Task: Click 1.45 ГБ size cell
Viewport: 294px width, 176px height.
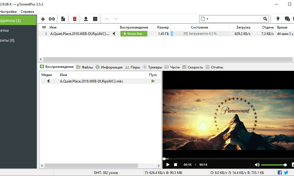Action: 163,34
